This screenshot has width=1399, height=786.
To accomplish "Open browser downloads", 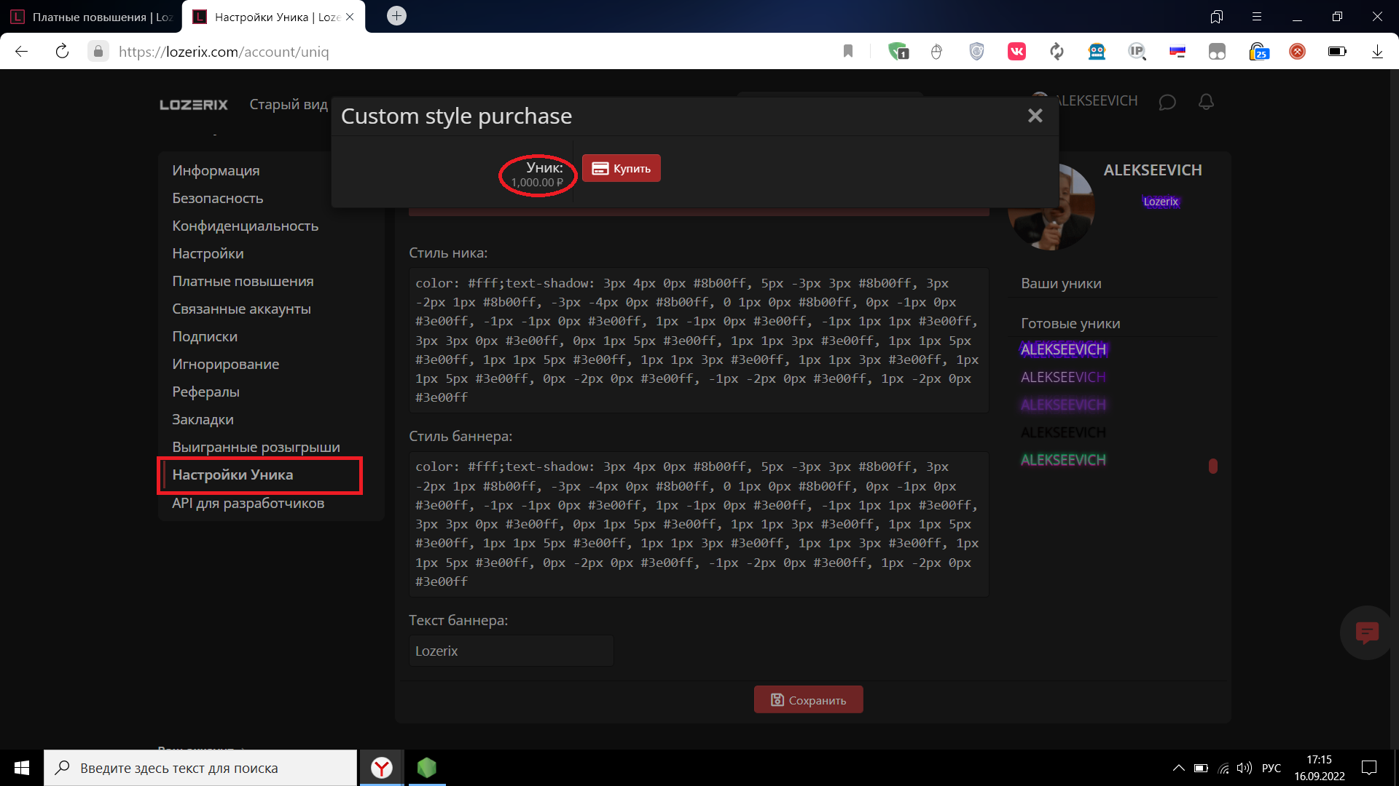I will click(1377, 52).
